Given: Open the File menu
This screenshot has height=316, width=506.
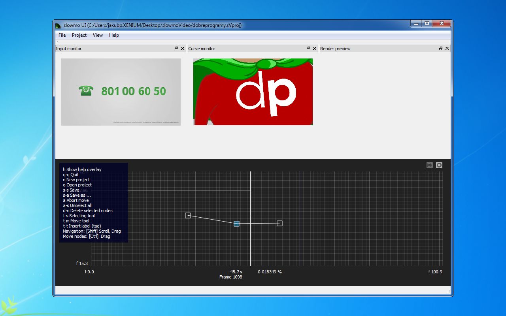Looking at the screenshot, I should (x=62, y=35).
